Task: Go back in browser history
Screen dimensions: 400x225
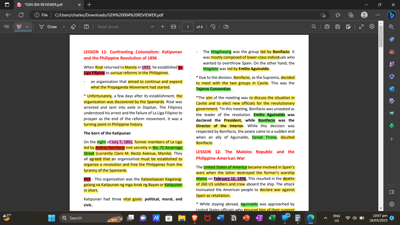Action: 8,15
